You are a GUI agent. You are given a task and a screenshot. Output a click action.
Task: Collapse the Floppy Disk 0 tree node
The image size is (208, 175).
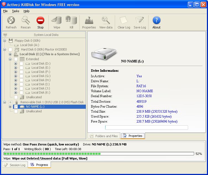click(x=5, y=41)
